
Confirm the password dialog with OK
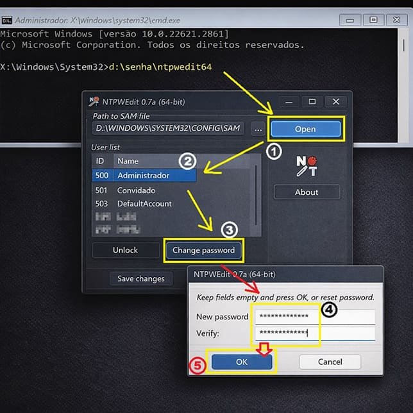point(242,362)
